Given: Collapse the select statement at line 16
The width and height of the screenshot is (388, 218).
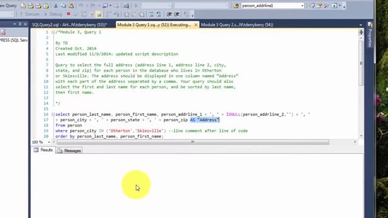Looking at the screenshot, I should coord(53,114).
